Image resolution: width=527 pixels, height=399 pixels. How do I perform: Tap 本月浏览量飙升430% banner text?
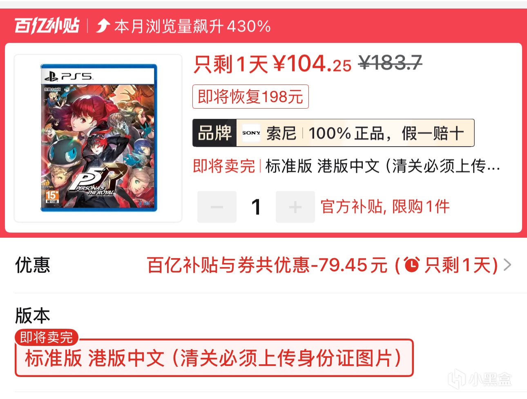click(192, 26)
